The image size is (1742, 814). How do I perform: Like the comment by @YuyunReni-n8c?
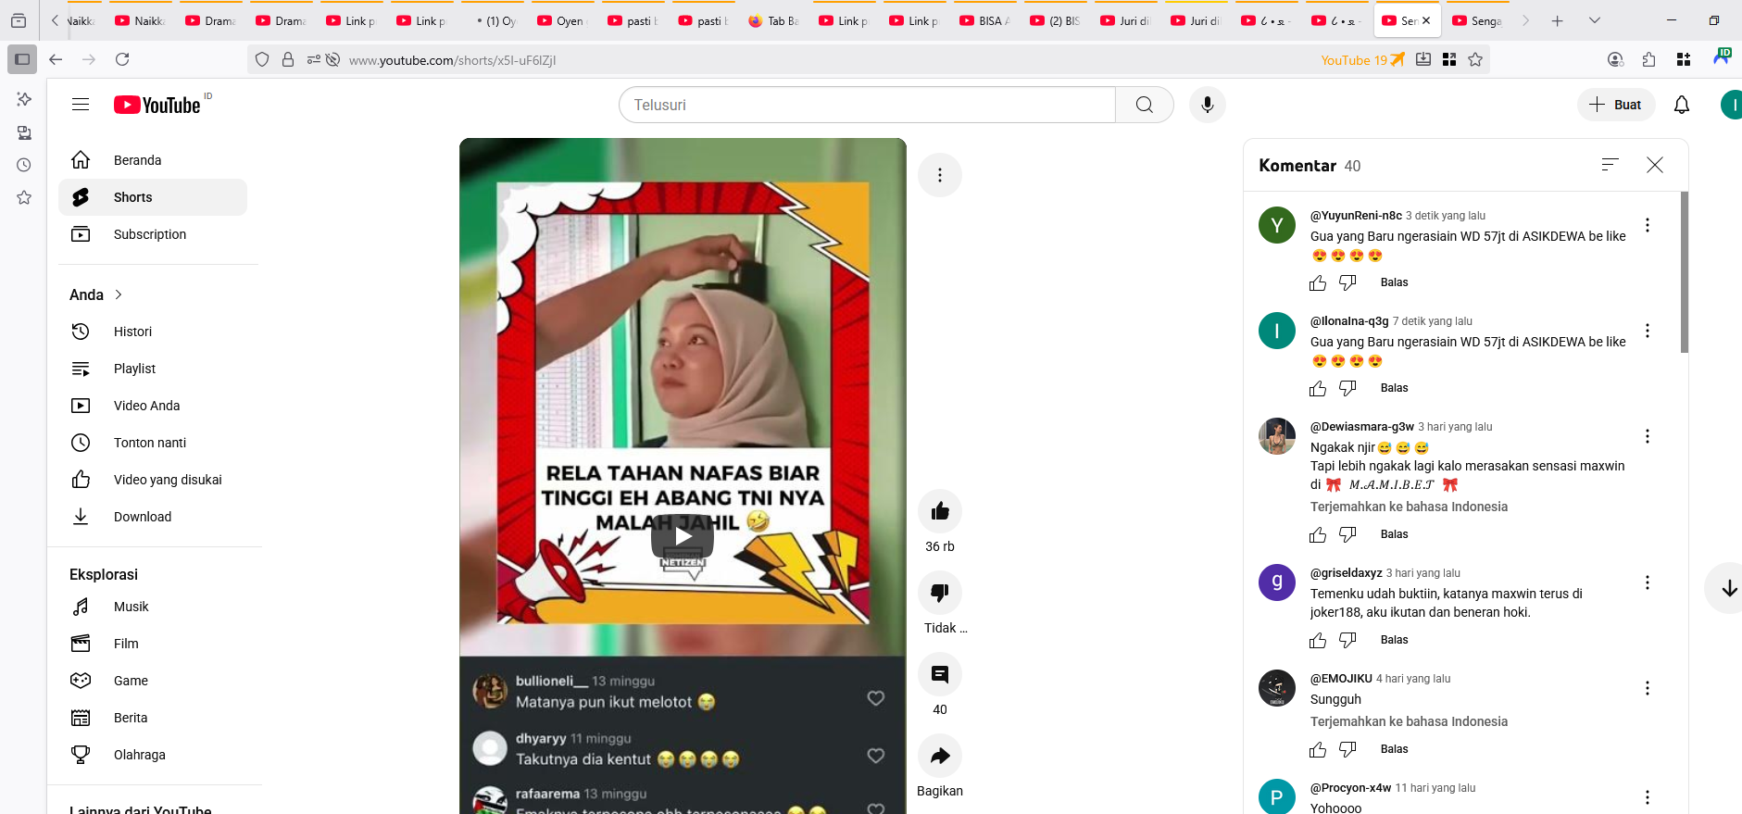tap(1318, 282)
